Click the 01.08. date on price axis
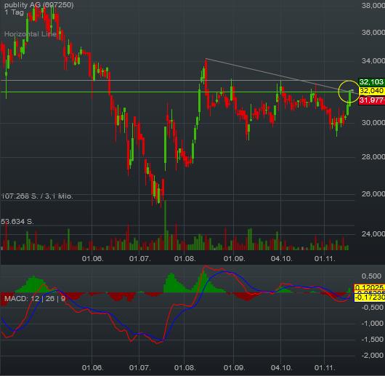This screenshot has height=376, width=385. pyautogui.click(x=185, y=258)
